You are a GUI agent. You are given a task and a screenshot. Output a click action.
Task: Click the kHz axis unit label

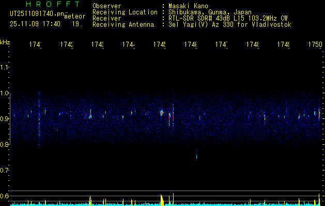[5, 42]
